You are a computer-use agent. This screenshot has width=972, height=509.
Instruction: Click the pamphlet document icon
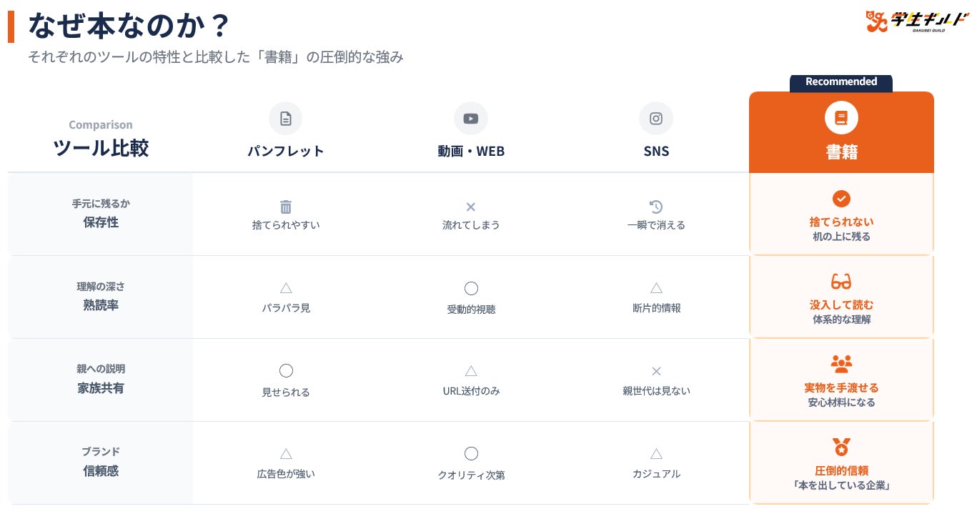coord(286,119)
